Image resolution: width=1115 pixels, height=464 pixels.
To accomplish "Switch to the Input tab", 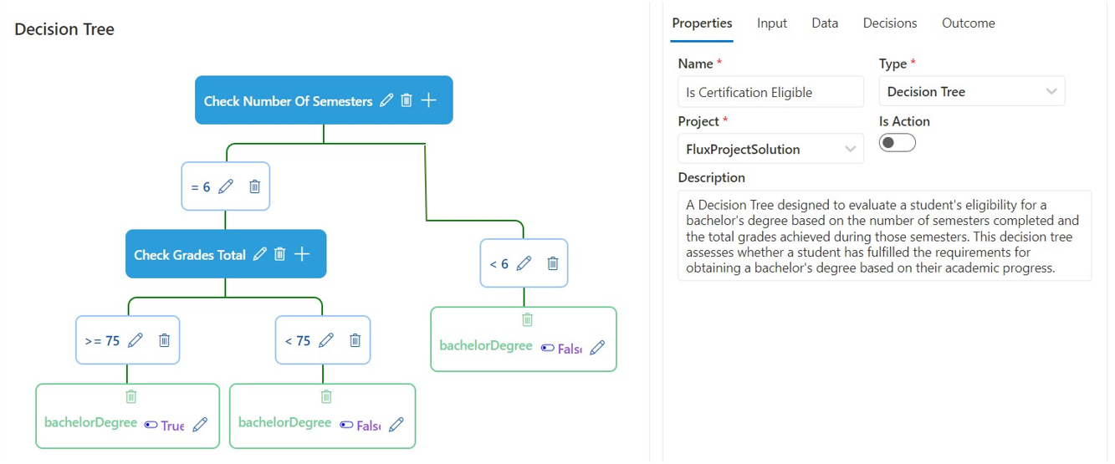I will pyautogui.click(x=771, y=23).
